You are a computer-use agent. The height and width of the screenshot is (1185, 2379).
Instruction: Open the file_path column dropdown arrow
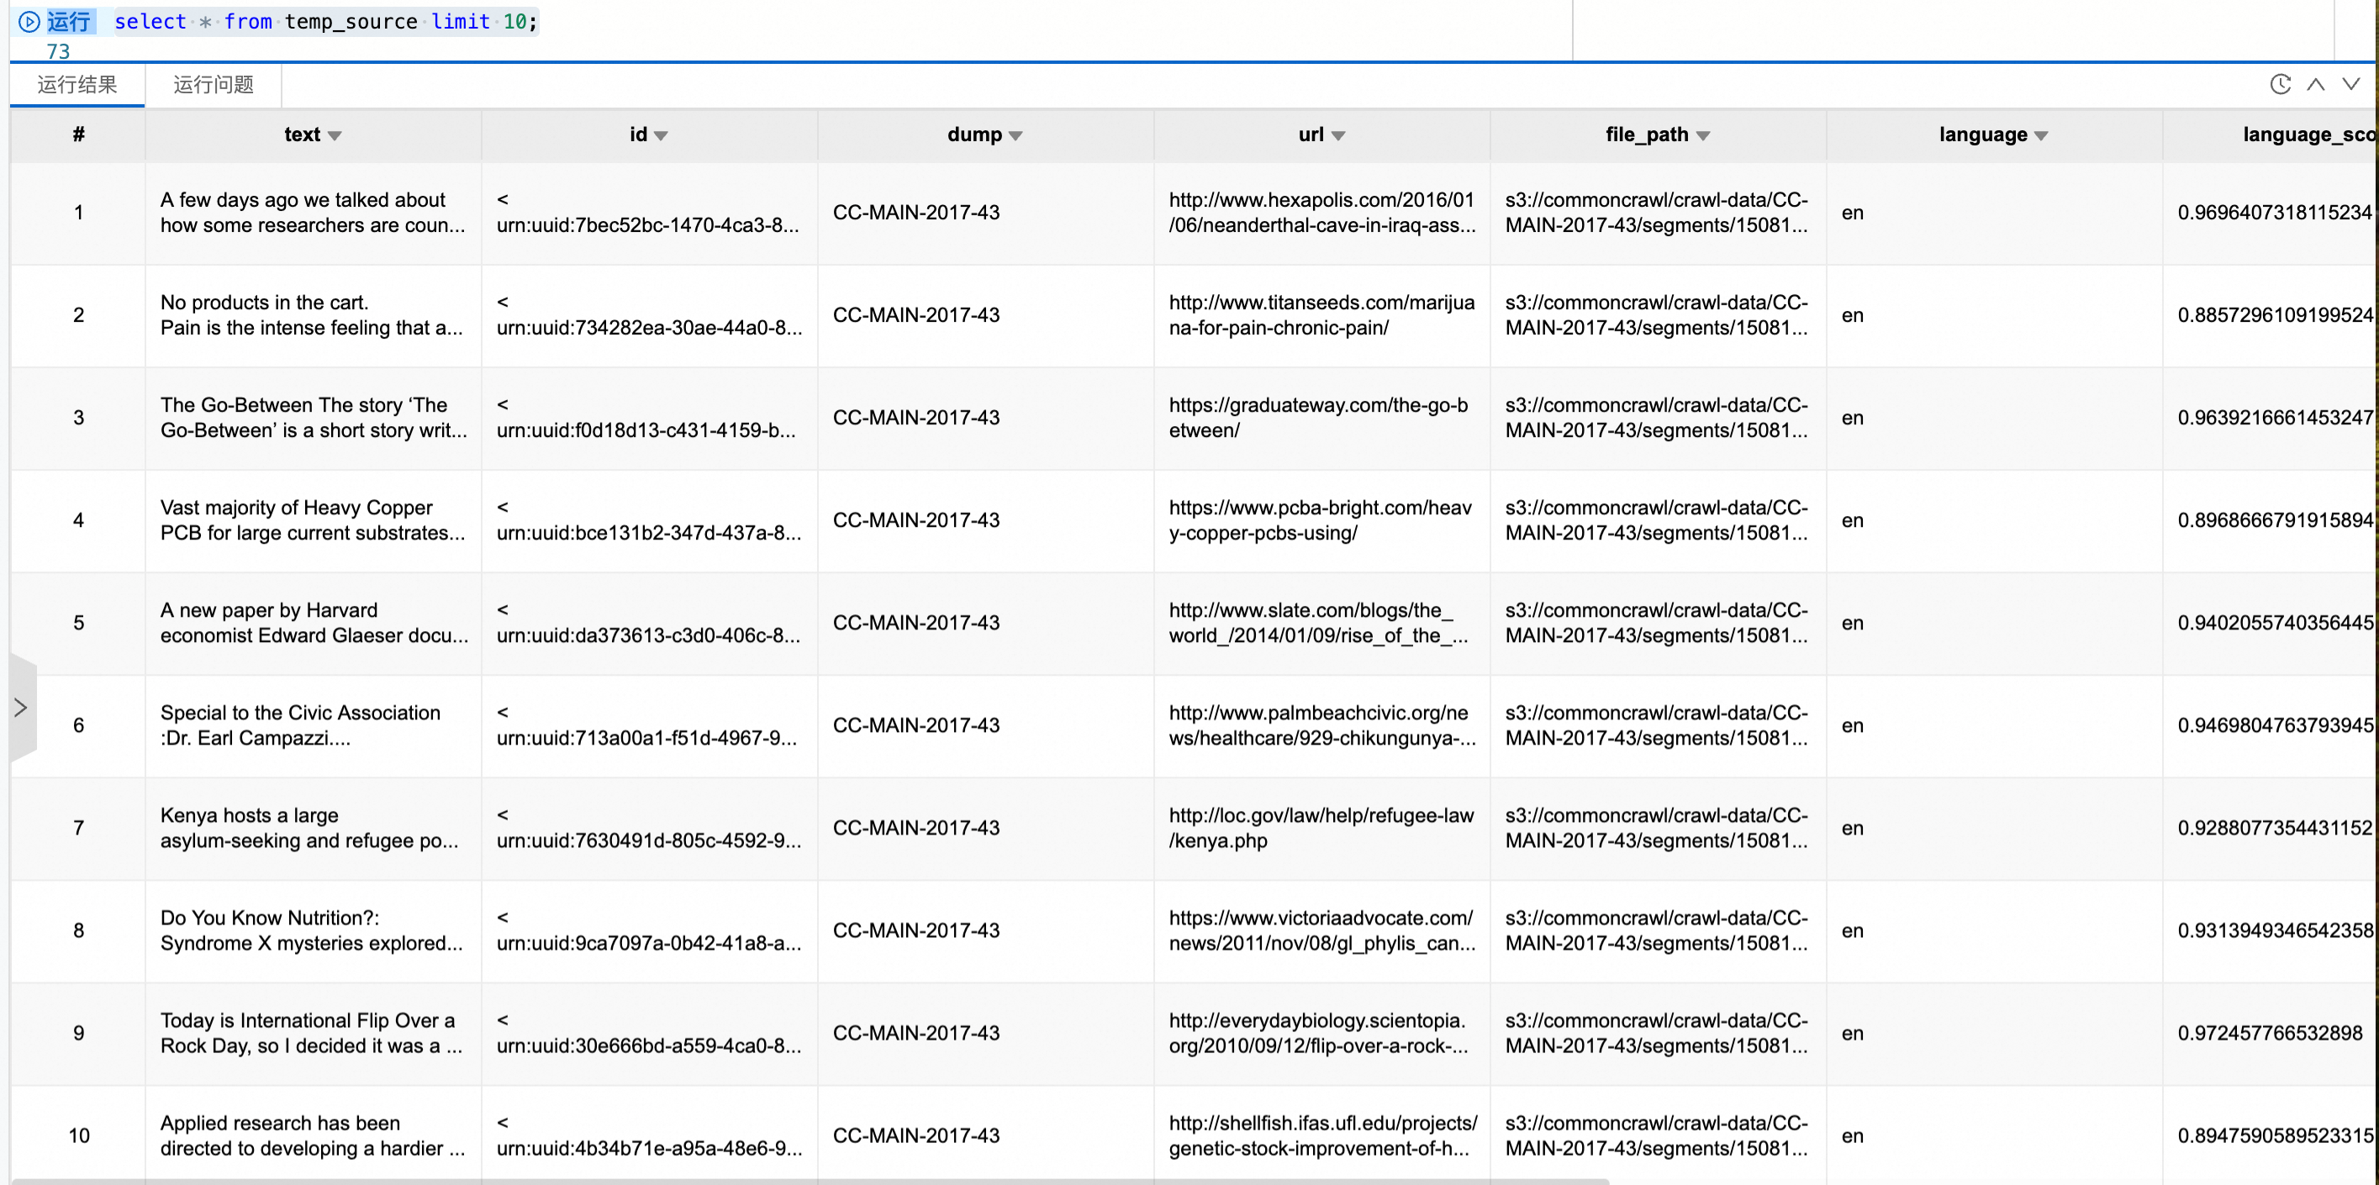coord(1702,136)
